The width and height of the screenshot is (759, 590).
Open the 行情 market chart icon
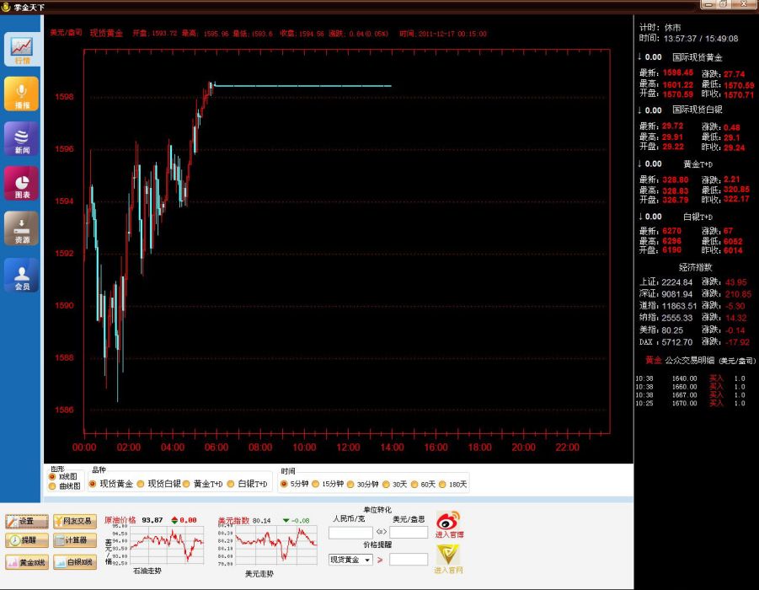coord(22,50)
